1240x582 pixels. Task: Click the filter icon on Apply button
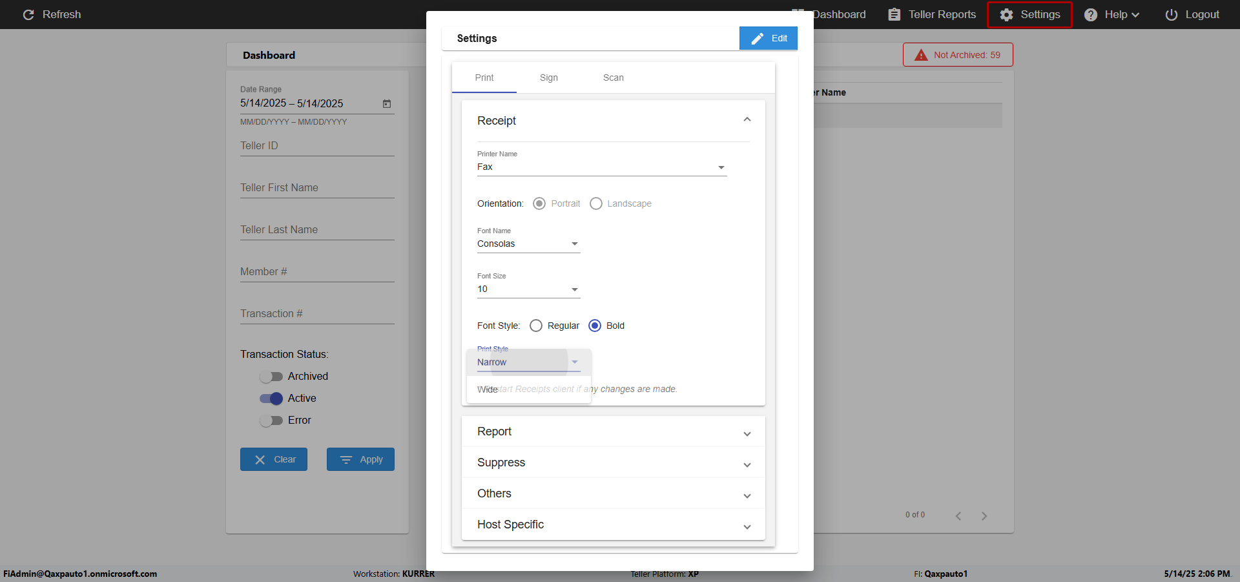coord(346,460)
